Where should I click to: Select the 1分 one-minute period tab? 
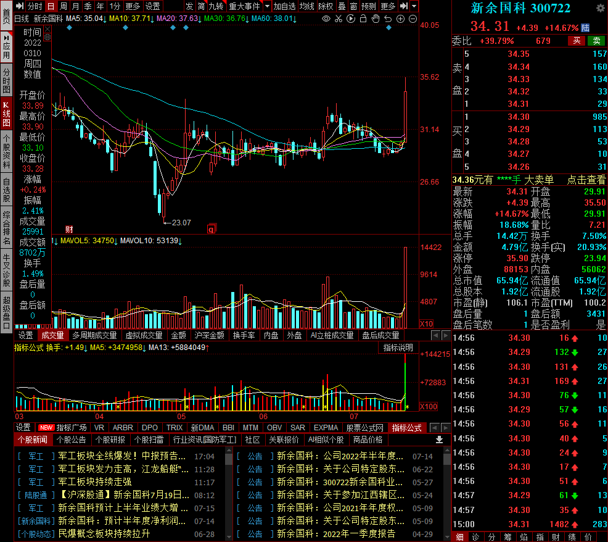(x=115, y=6)
